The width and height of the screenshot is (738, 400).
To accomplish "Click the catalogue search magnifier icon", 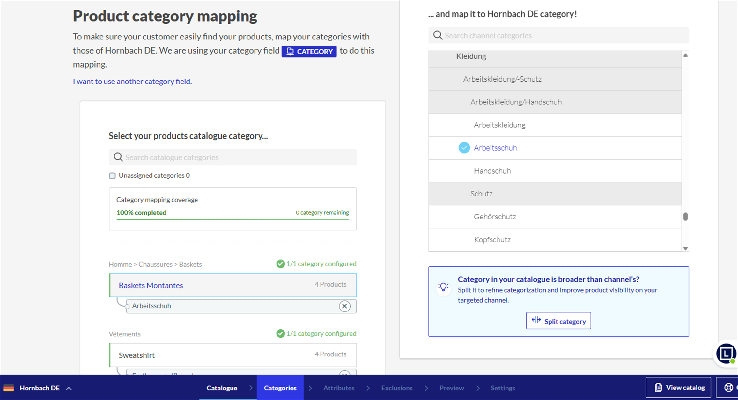I will [x=118, y=157].
